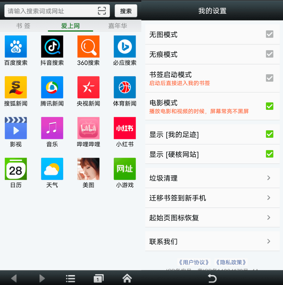Select the 嘉年华 tab
The height and width of the screenshot is (285, 283).
tap(117, 26)
